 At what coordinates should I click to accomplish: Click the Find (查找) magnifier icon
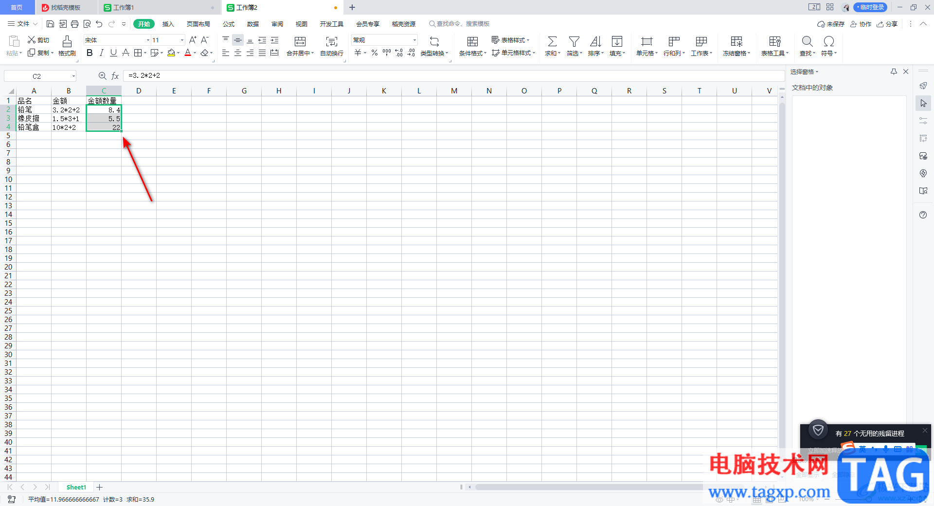coord(807,41)
